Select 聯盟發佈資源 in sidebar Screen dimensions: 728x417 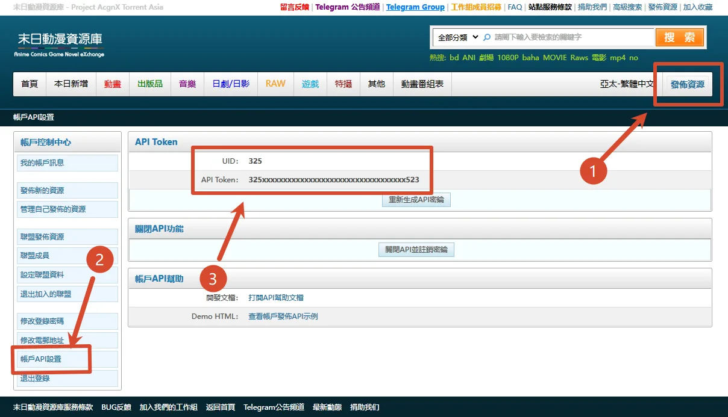click(x=67, y=237)
